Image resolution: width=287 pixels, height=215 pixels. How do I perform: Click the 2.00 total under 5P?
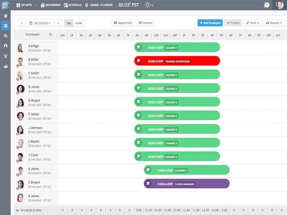point(225,210)
